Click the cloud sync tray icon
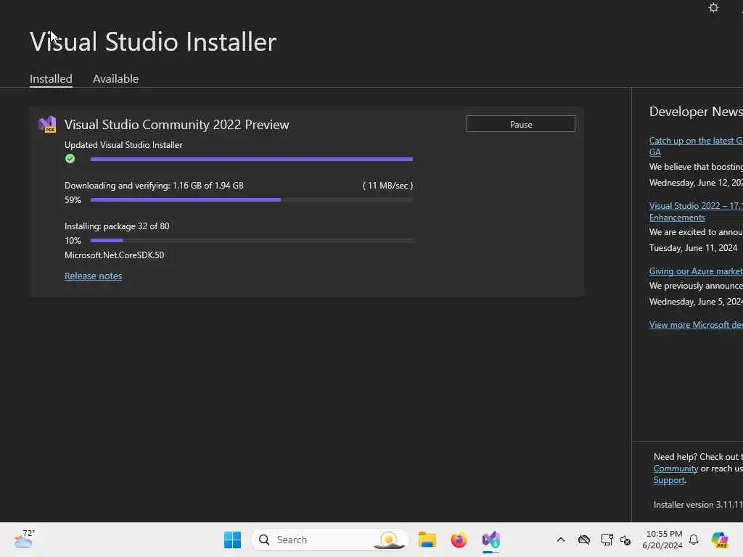The height and width of the screenshot is (557, 743). coord(584,540)
